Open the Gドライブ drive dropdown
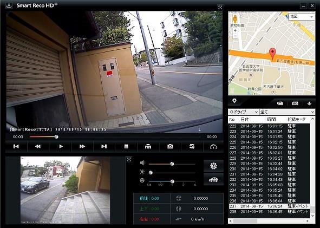Viewport: 320px width, 228px height. coord(243,112)
